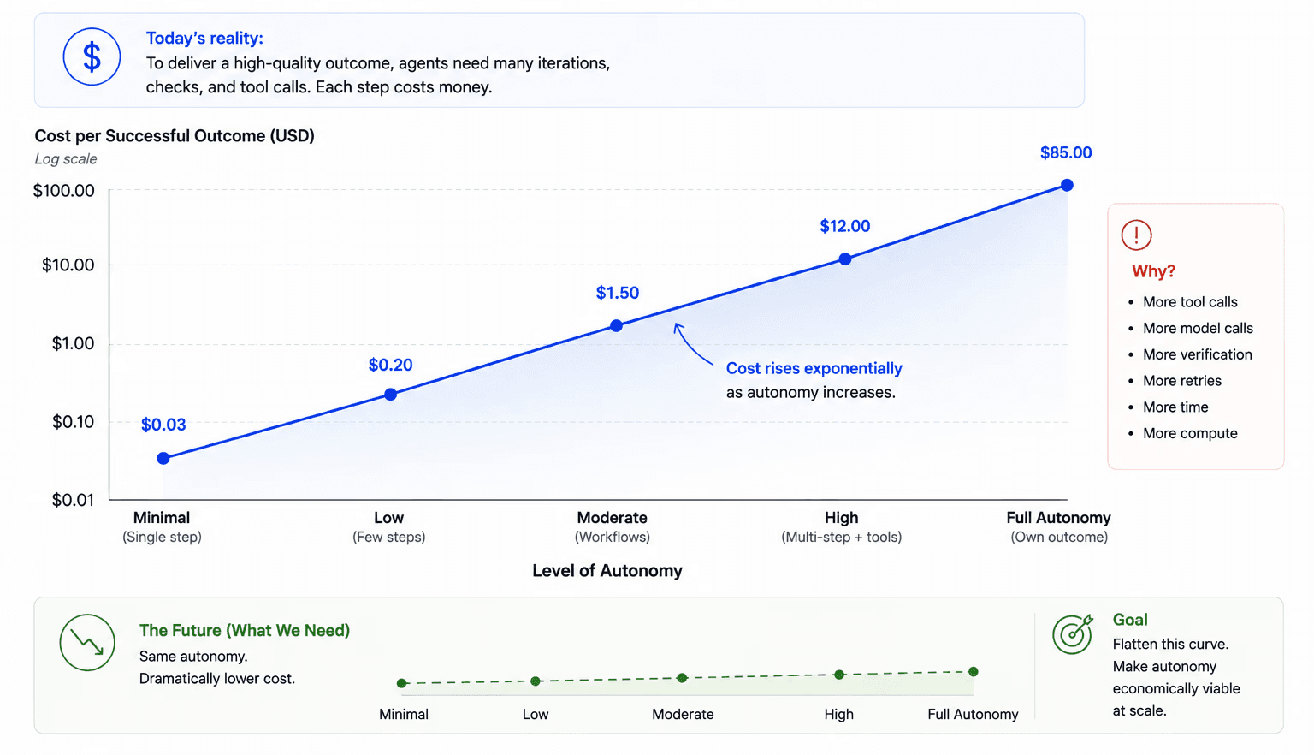Click the "(Single step)" axis sublabel

pos(162,538)
